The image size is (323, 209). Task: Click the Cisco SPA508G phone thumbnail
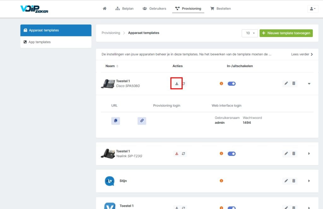coord(108,84)
